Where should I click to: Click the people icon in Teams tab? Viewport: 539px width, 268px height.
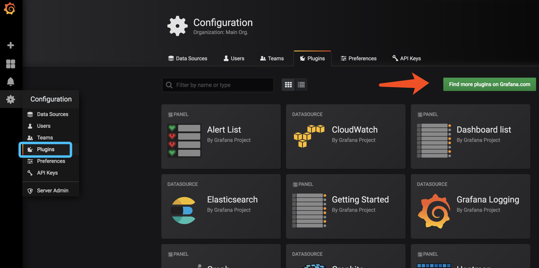(263, 58)
